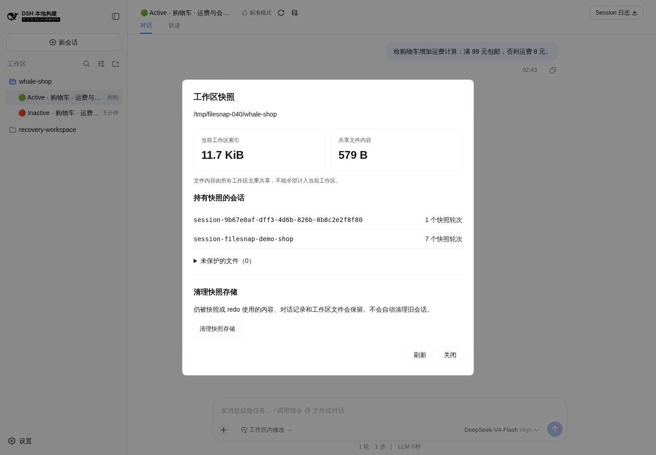Click the send message arrow button
This screenshot has width=656, height=455.
pos(555,429)
